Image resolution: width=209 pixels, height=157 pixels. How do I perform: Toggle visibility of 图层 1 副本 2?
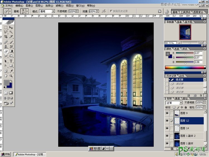click(x=167, y=136)
